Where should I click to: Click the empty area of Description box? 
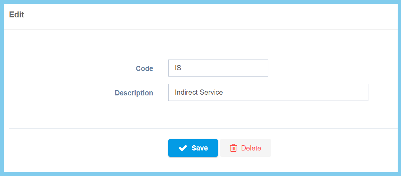click(x=304, y=92)
